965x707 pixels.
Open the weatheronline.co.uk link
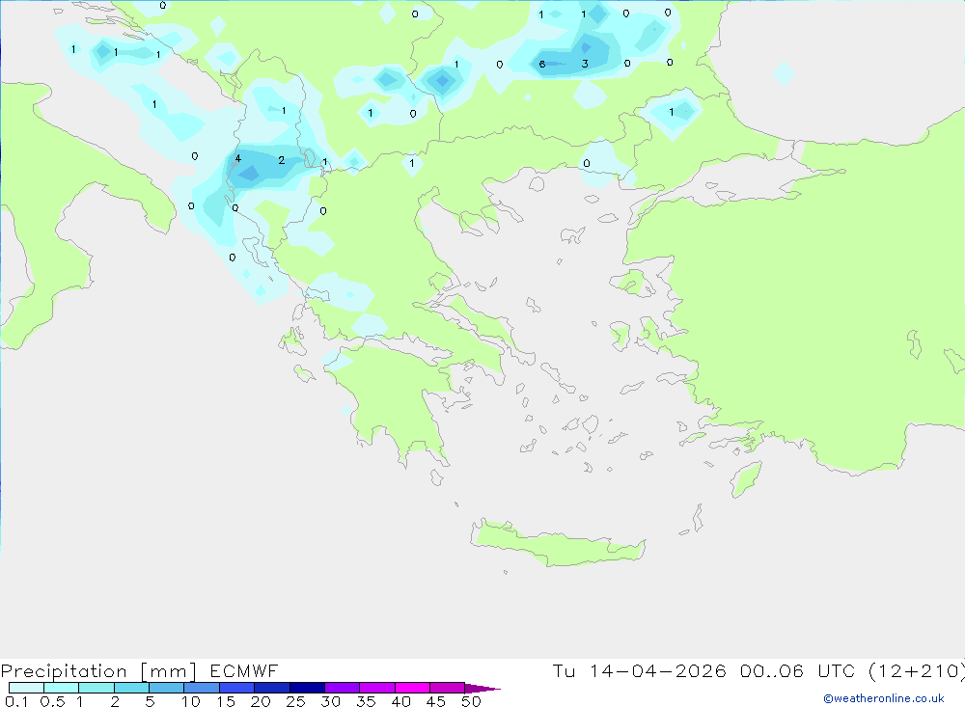[x=884, y=698]
